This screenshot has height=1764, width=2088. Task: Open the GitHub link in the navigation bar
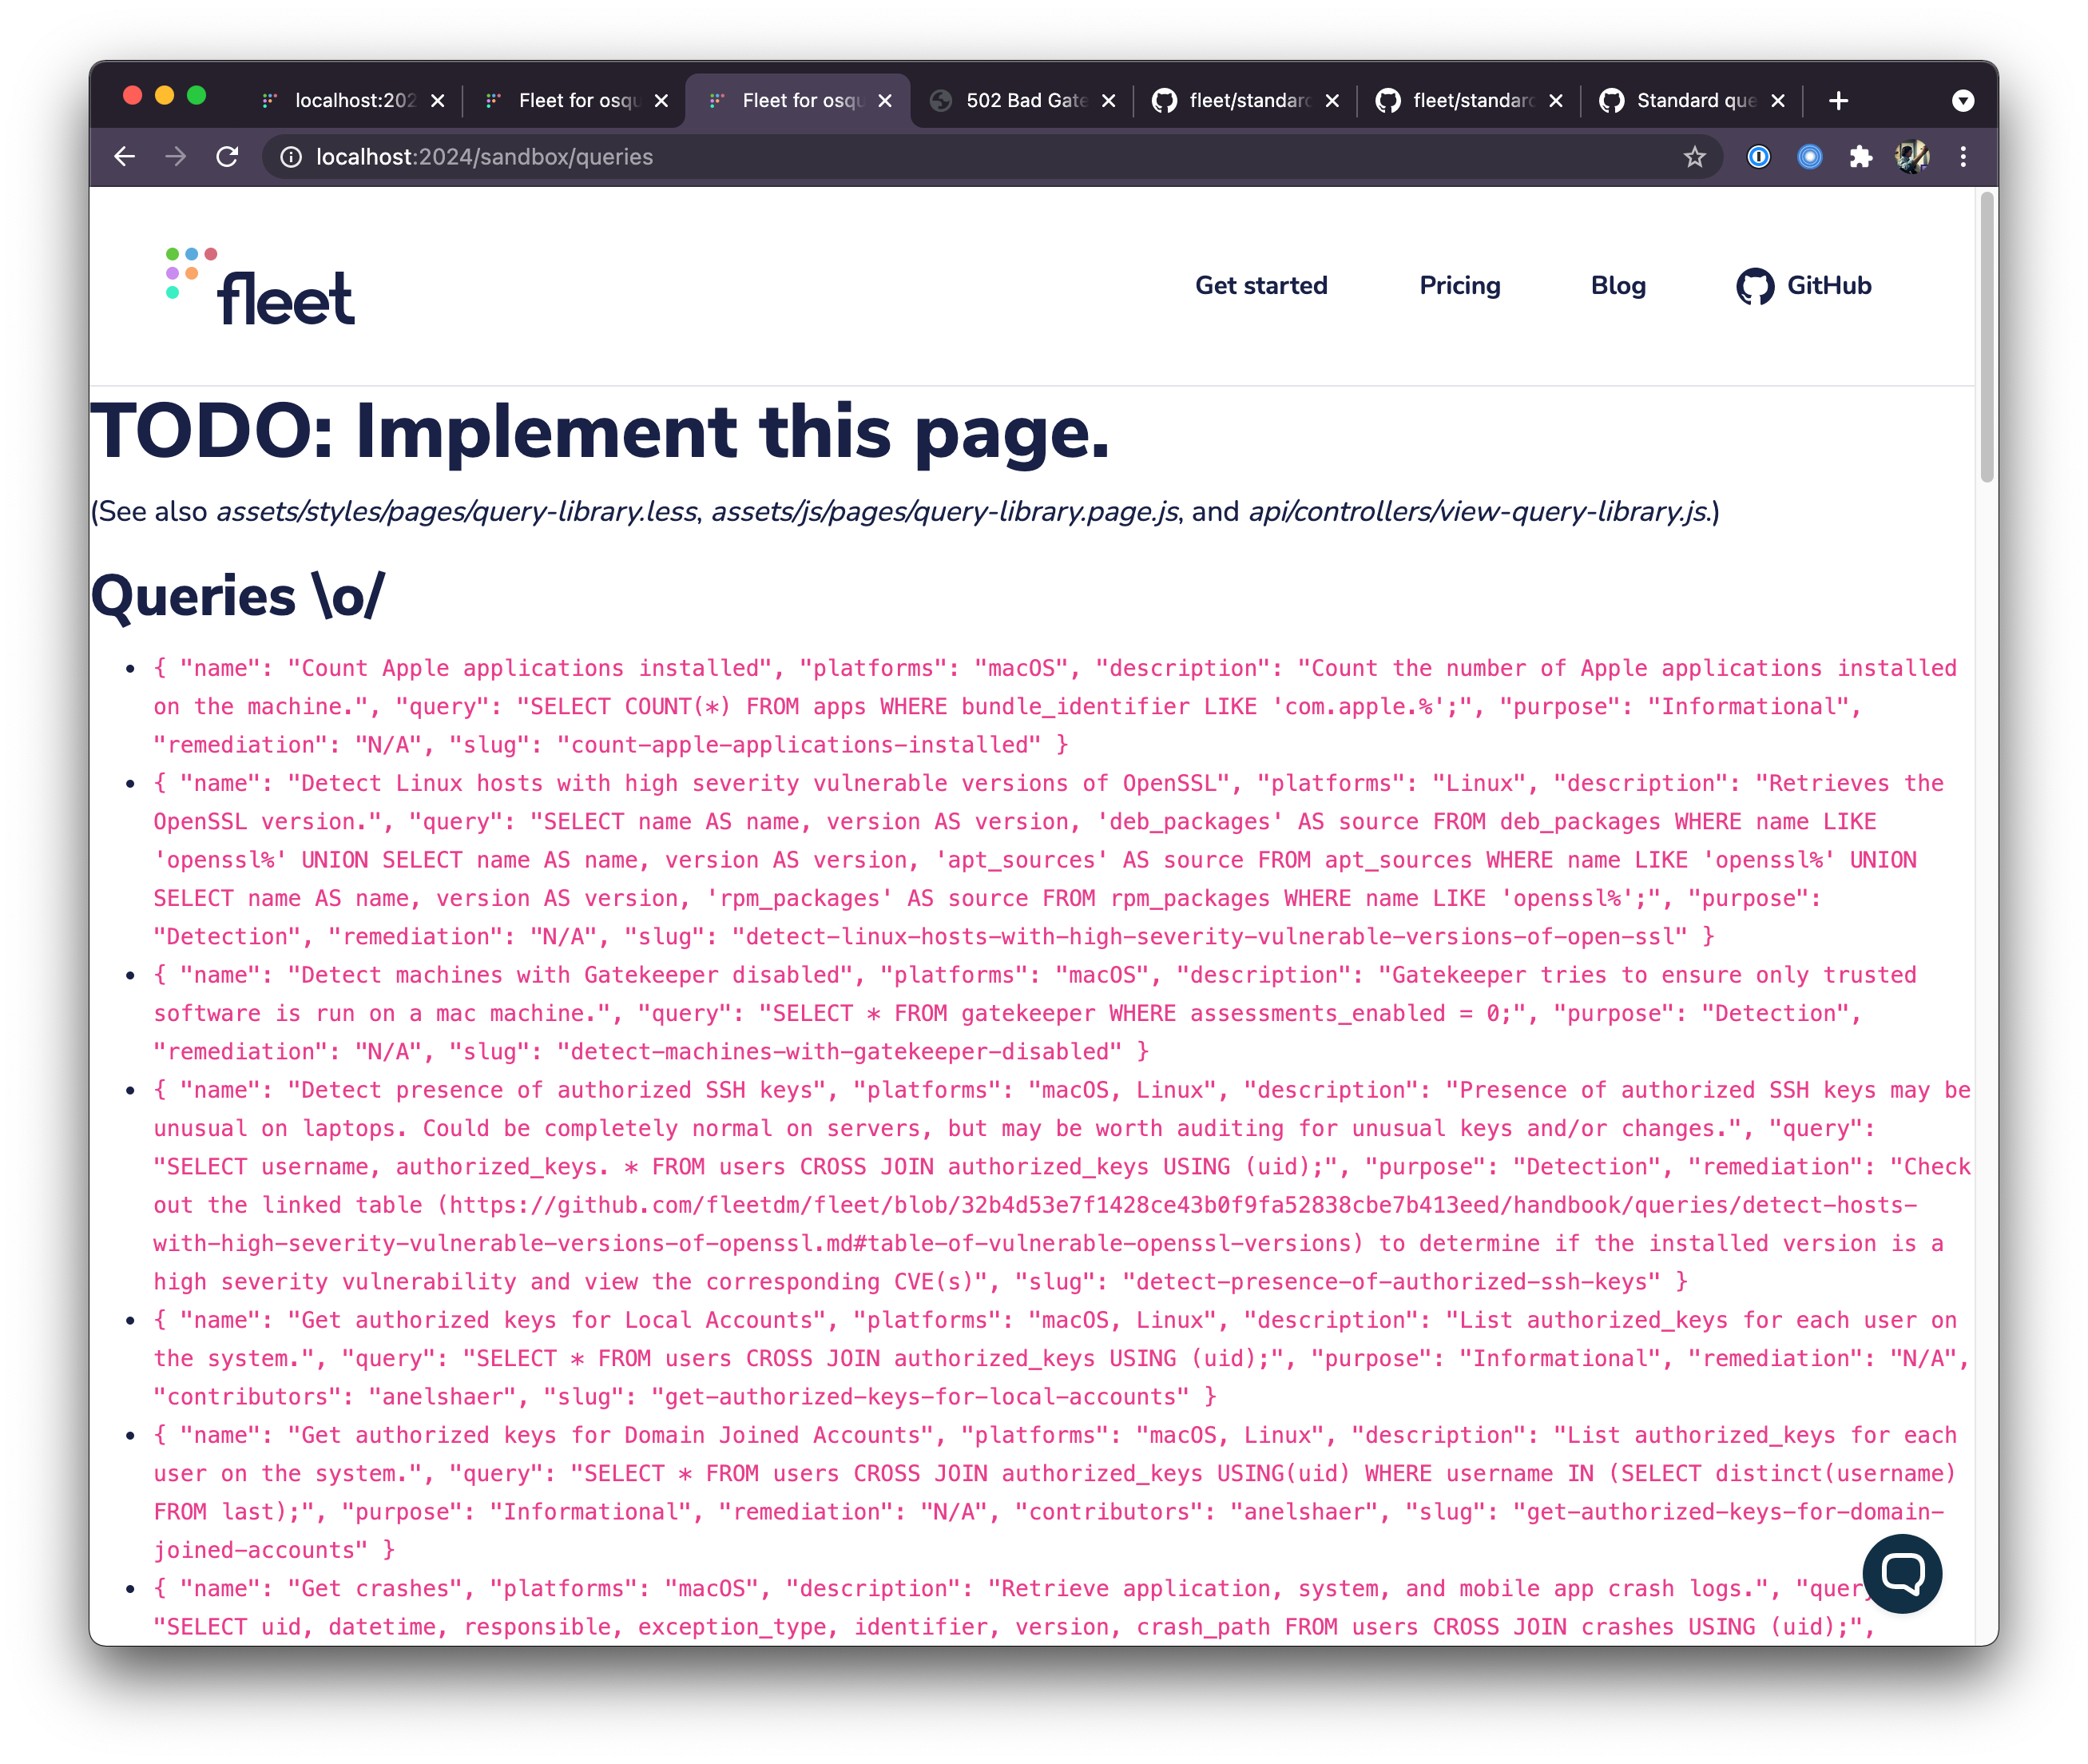(x=1803, y=286)
